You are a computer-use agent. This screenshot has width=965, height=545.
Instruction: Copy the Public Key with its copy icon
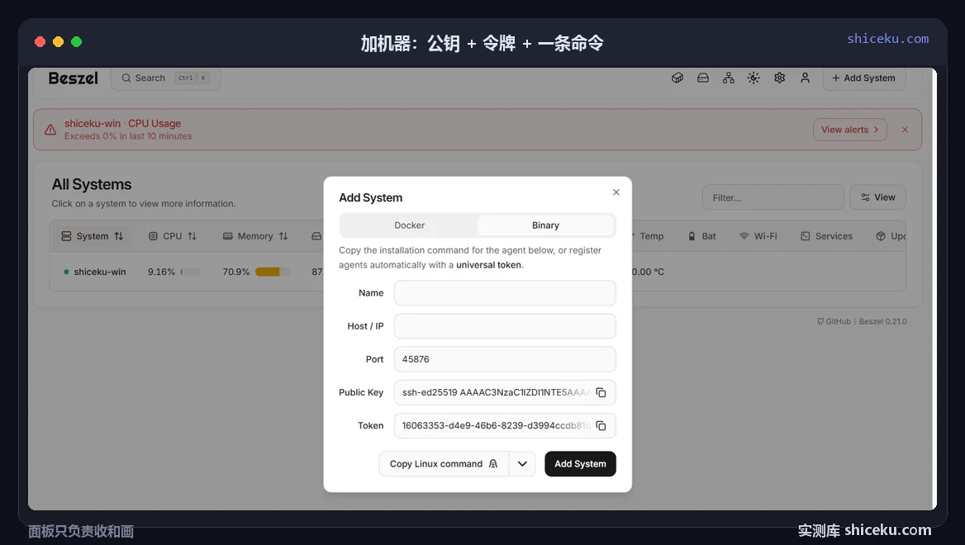pyautogui.click(x=601, y=392)
